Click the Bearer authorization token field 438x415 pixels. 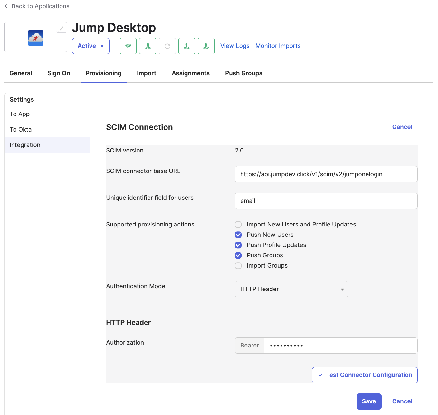coord(341,346)
